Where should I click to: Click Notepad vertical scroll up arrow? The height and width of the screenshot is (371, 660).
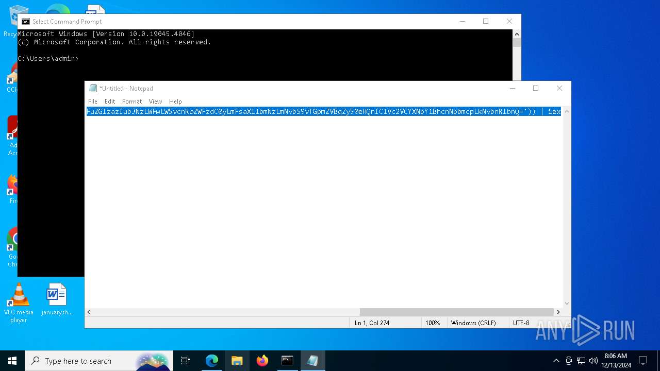point(567,111)
